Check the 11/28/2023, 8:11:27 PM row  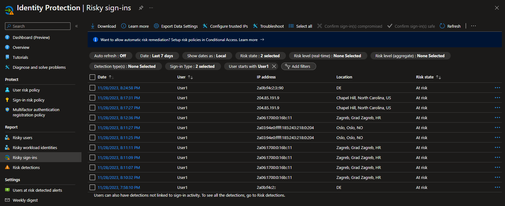point(92,128)
